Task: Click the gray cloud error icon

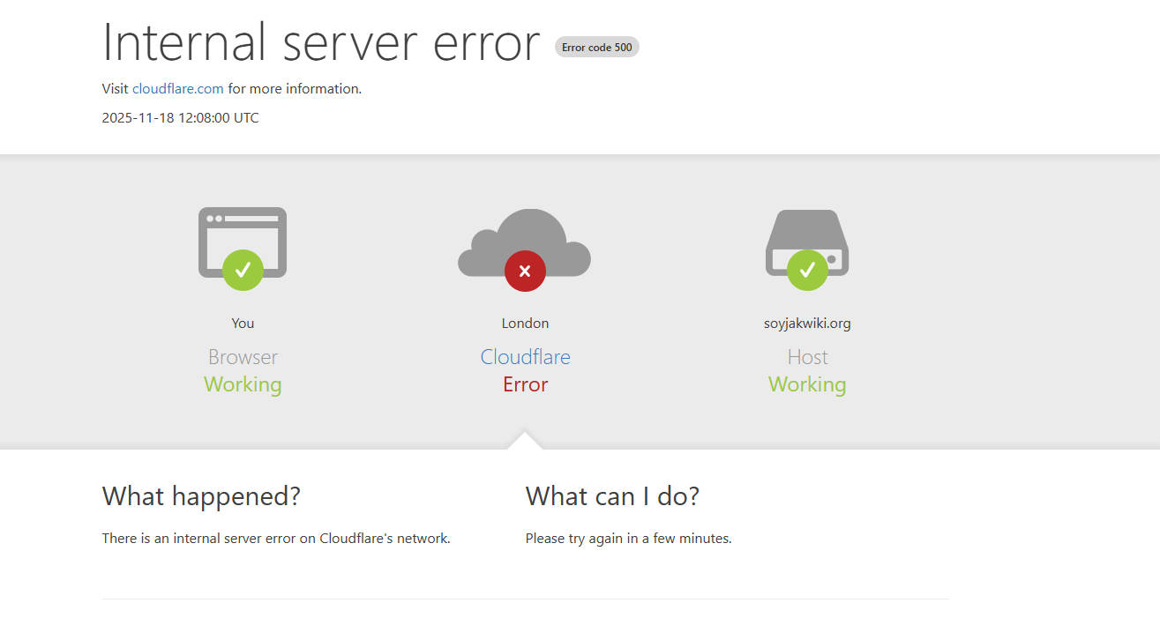Action: 524,242
